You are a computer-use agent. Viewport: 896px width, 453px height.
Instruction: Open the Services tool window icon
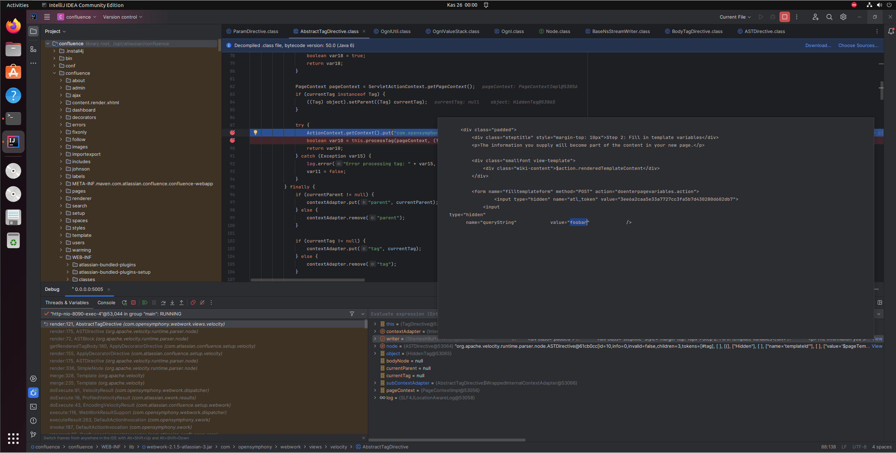point(33,379)
